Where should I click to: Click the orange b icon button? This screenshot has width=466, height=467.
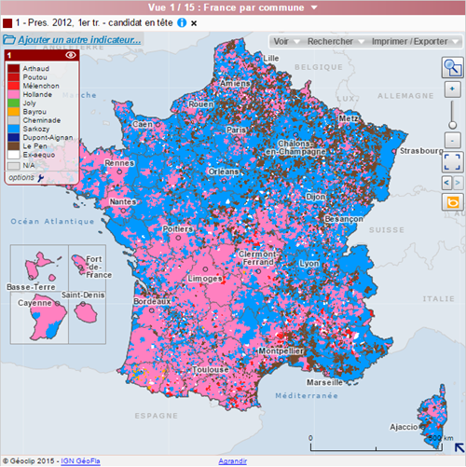(x=452, y=202)
